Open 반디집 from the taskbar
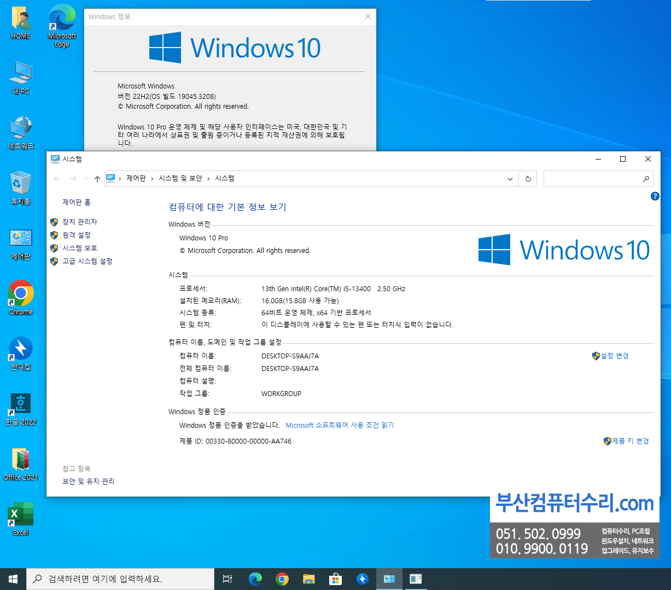This screenshot has height=590, width=671. 363,579
